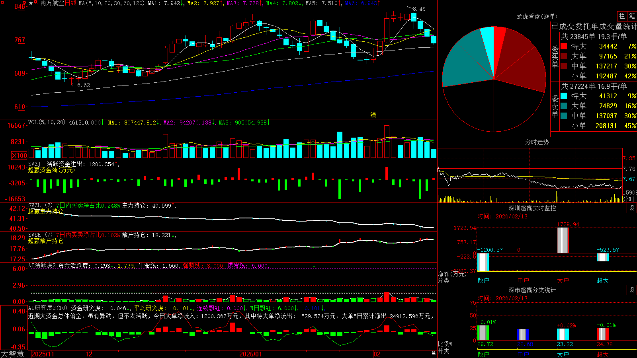Click the red gear icon before stock name
The height and width of the screenshot is (358, 637).
[35, 2]
